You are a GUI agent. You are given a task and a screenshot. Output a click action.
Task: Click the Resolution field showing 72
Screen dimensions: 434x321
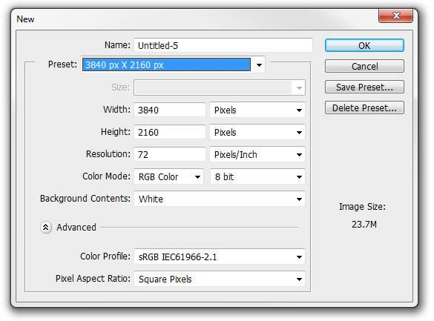coord(170,154)
